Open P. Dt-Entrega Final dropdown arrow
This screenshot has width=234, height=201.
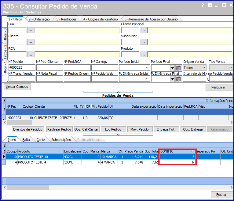(x=172, y=79)
